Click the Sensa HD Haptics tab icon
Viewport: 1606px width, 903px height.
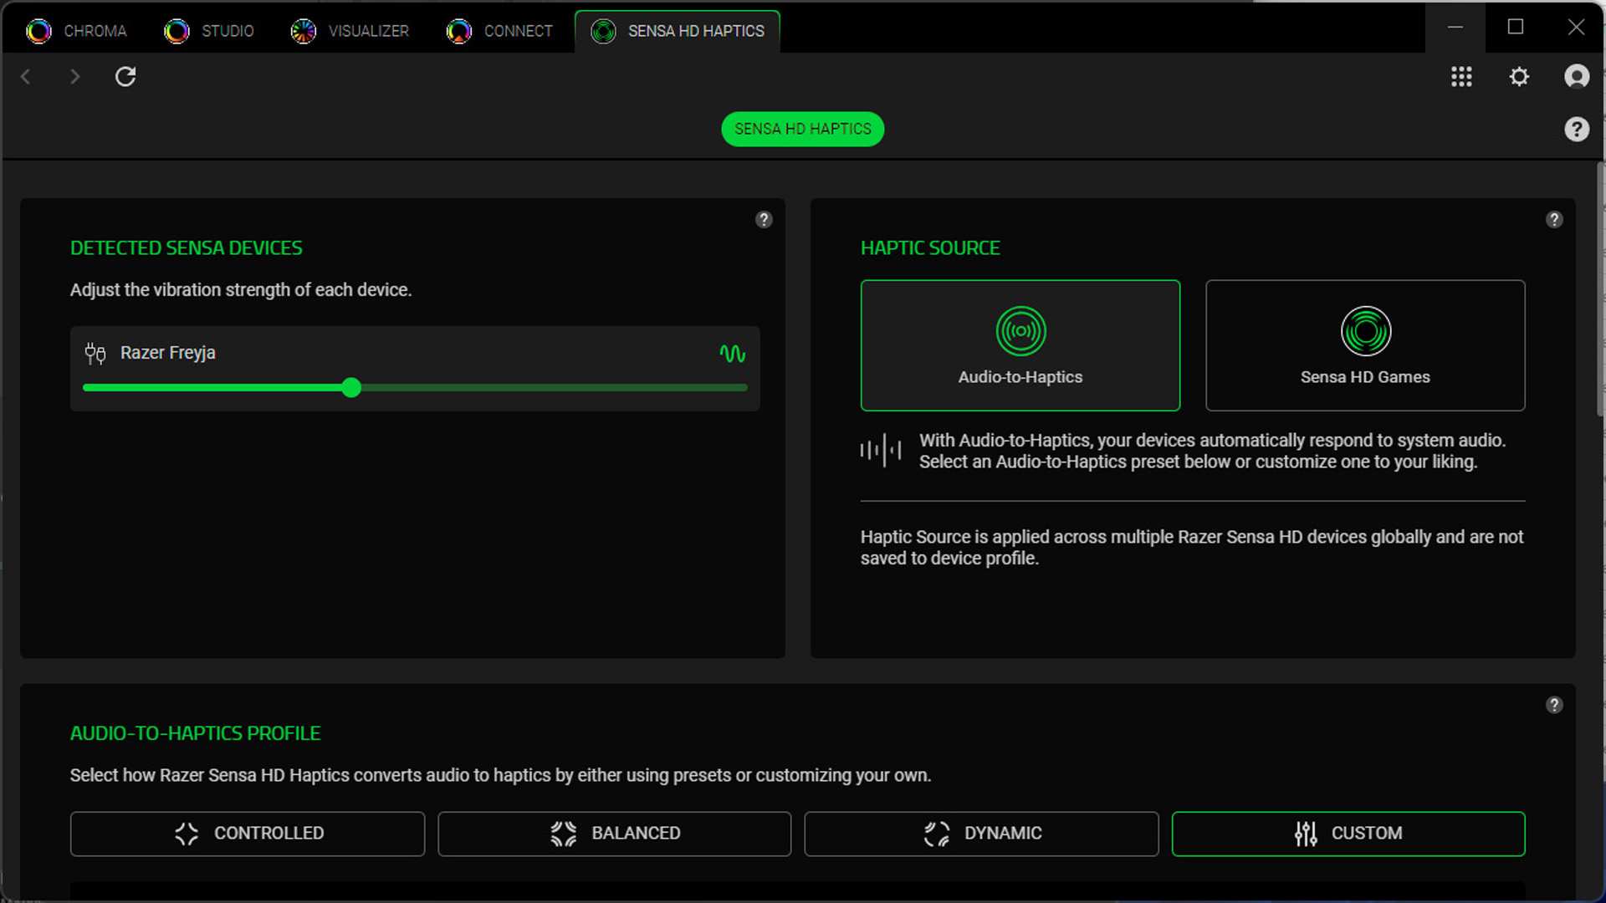point(603,31)
